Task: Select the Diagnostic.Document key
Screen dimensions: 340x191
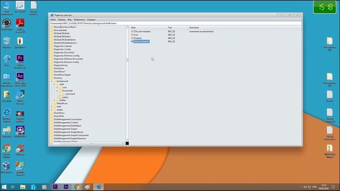Action: point(64,53)
